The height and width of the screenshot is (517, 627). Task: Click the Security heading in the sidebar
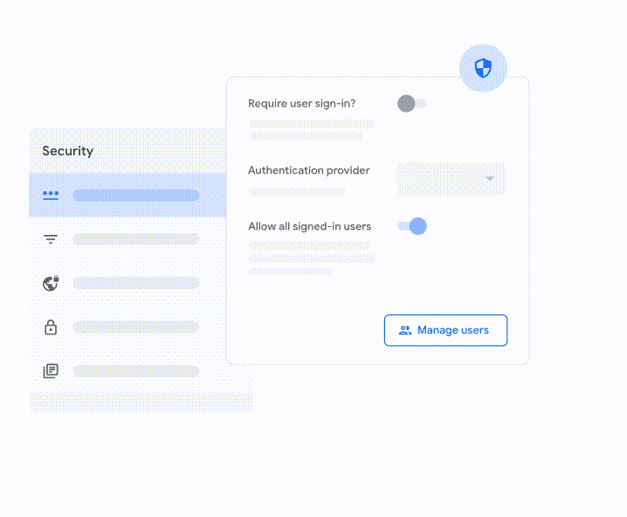(x=68, y=151)
